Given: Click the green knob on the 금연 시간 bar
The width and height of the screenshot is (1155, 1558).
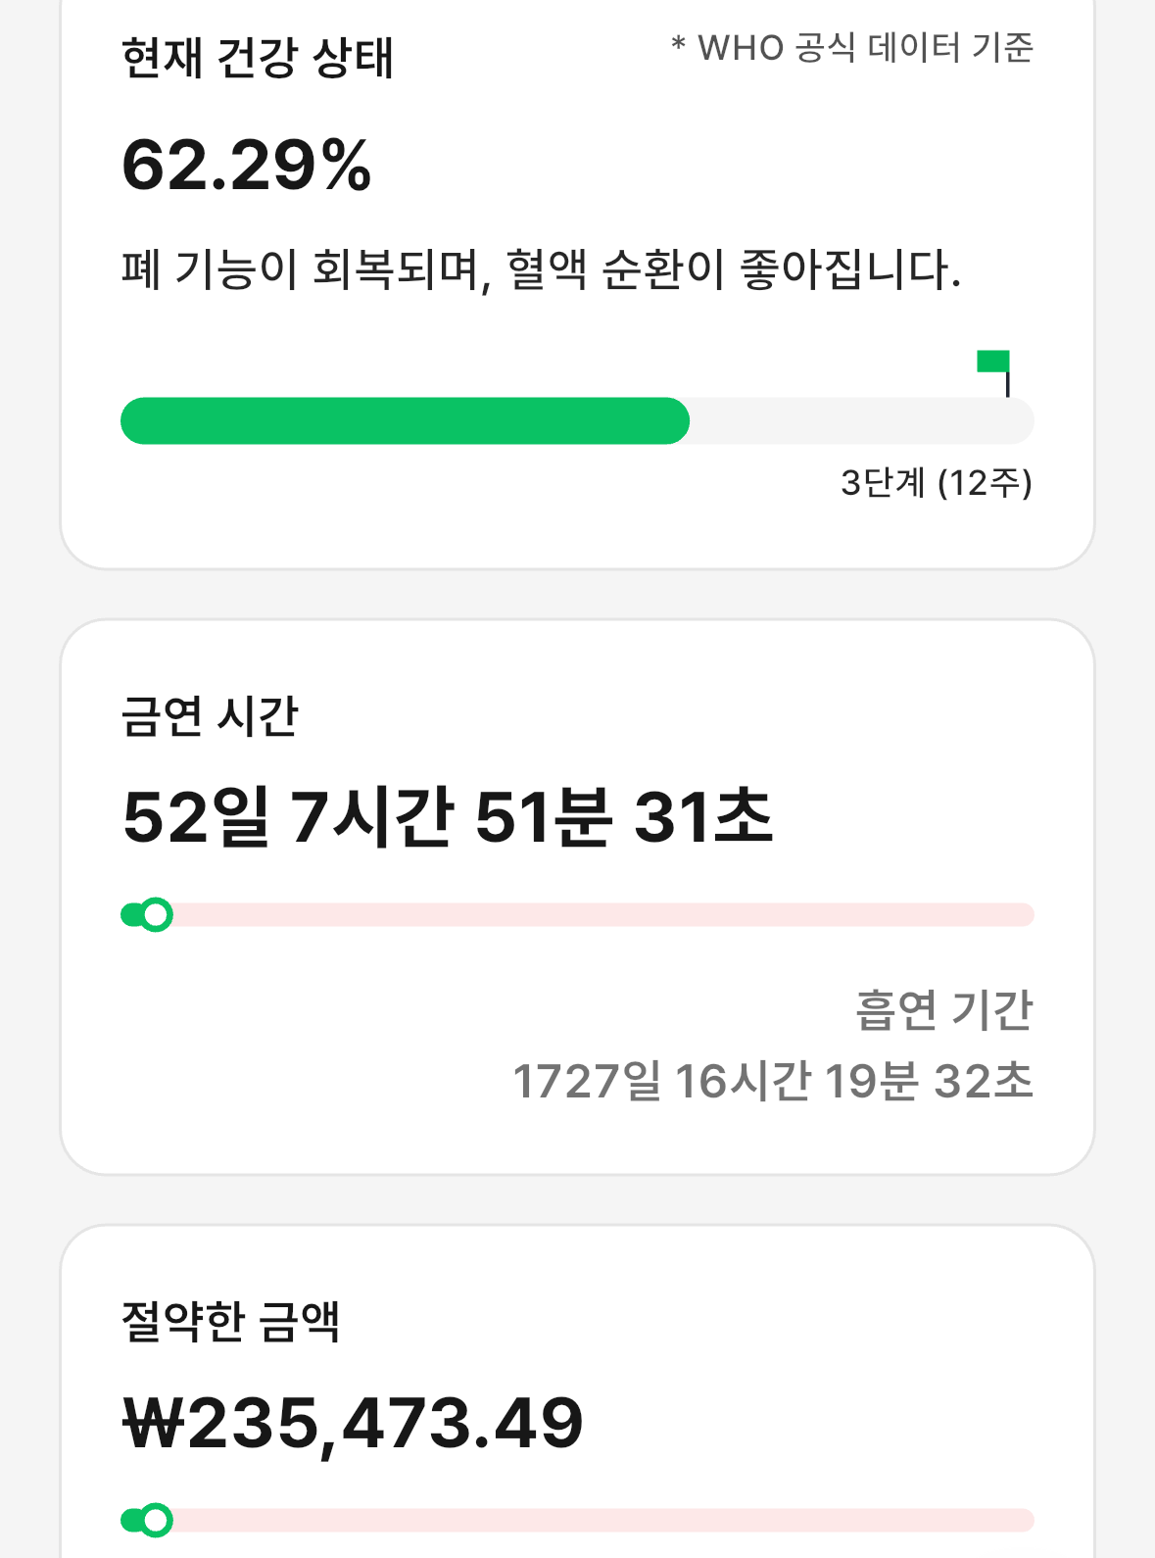Looking at the screenshot, I should [x=155, y=915].
